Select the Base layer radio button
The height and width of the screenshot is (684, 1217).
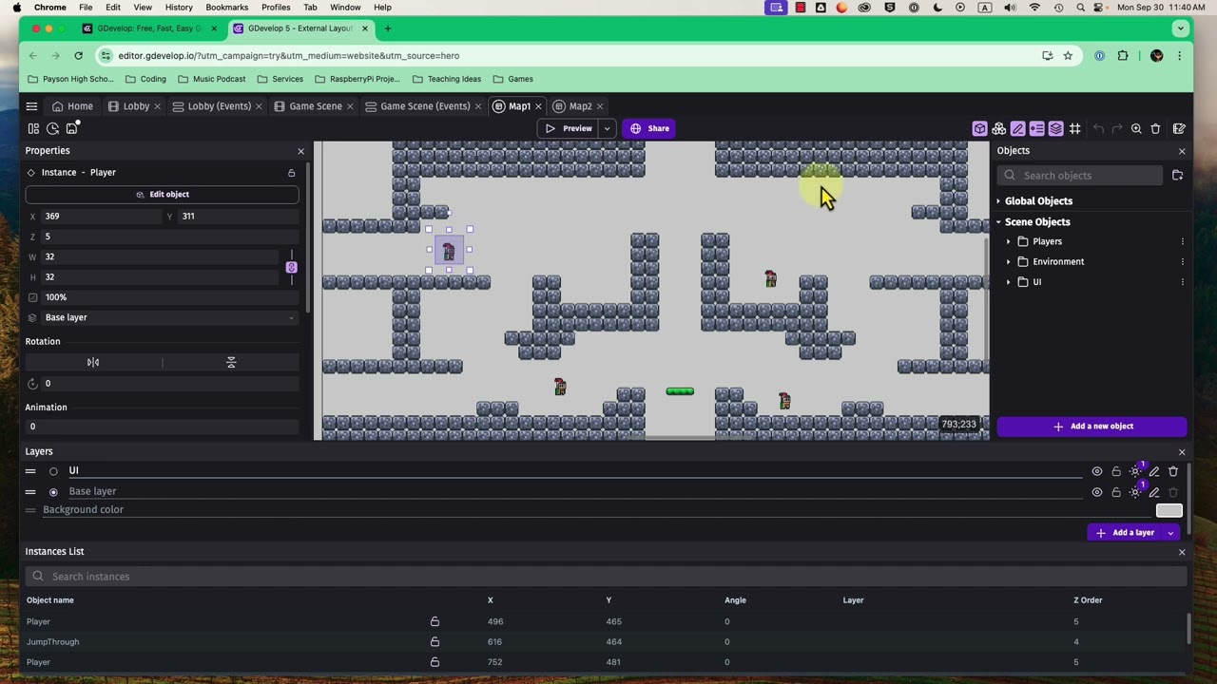[53, 492]
